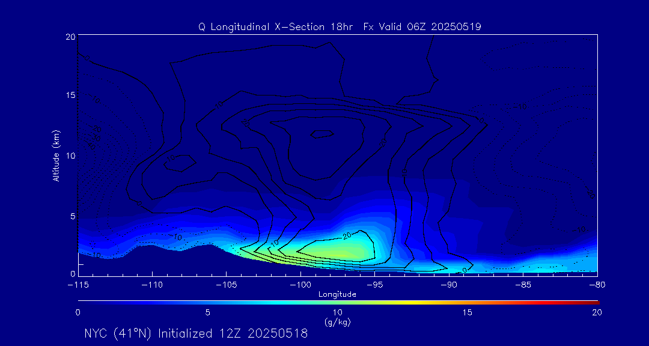Click the 15 label under the colorbar
This screenshot has width=649, height=346.
[x=468, y=312]
